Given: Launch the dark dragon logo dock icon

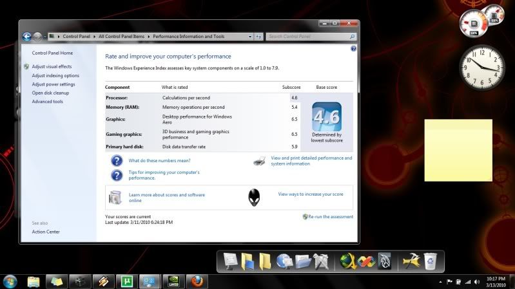Looking at the screenshot, I should click(x=384, y=261).
